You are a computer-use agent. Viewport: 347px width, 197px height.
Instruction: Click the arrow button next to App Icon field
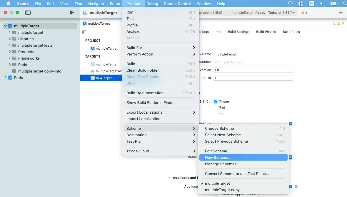[296, 186]
